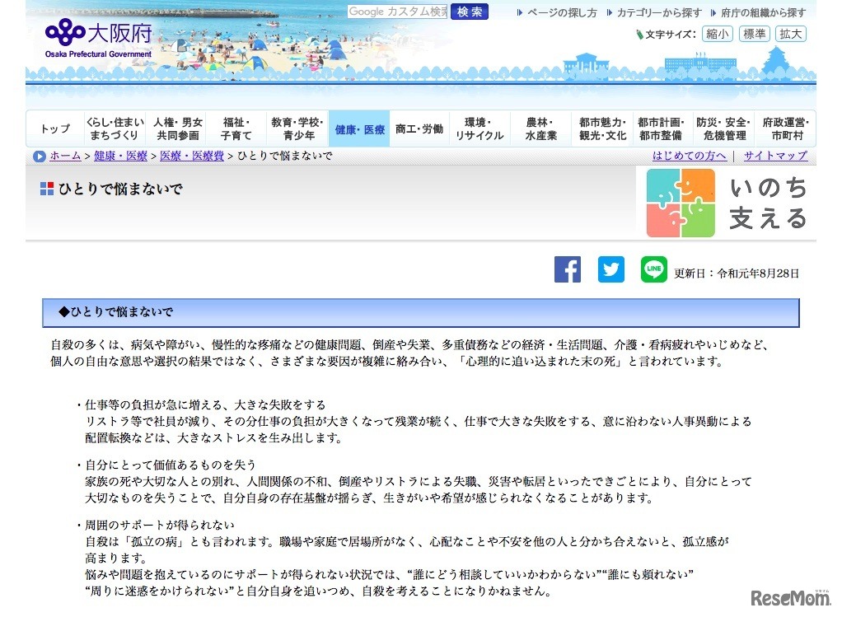Image resolution: width=842 pixels, height=617 pixels.
Task: Click the Google custom search field
Action: (x=397, y=12)
